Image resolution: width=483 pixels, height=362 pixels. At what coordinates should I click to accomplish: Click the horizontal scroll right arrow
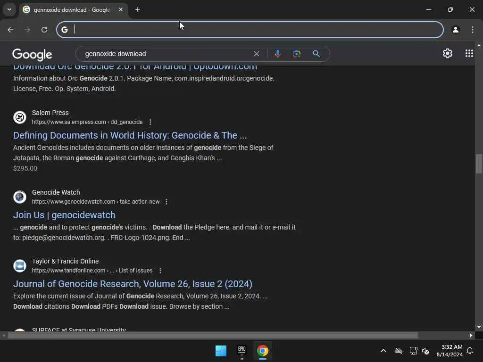point(471,335)
